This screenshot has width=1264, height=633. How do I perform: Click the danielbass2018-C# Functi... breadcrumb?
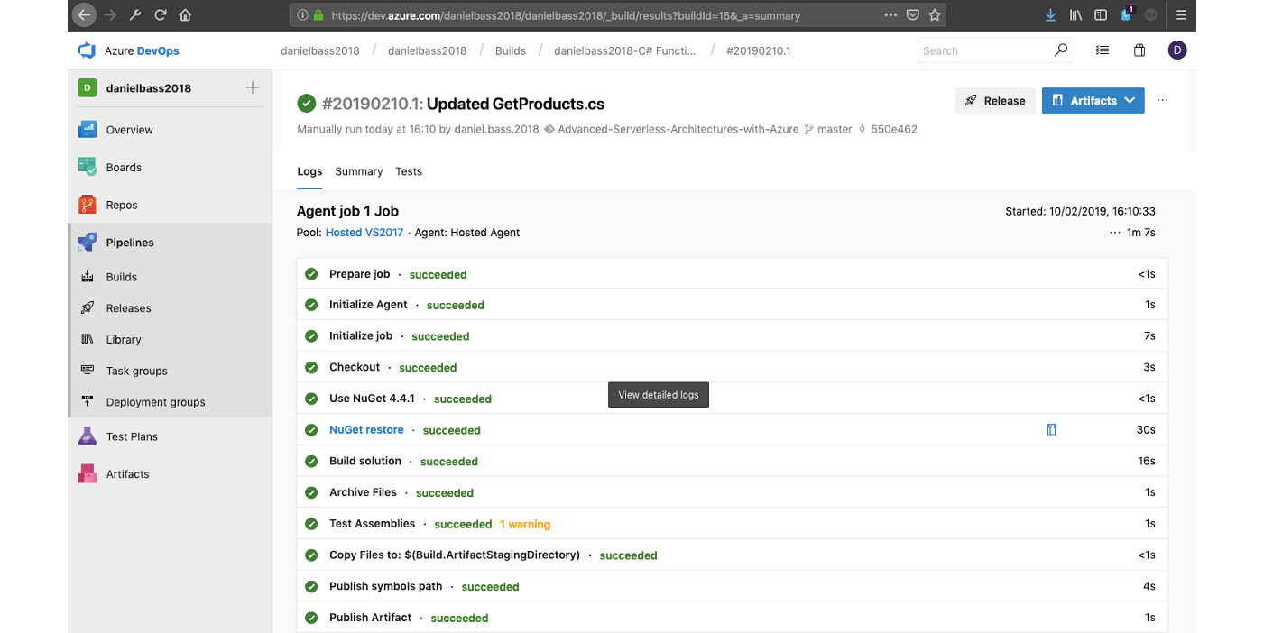coord(625,50)
